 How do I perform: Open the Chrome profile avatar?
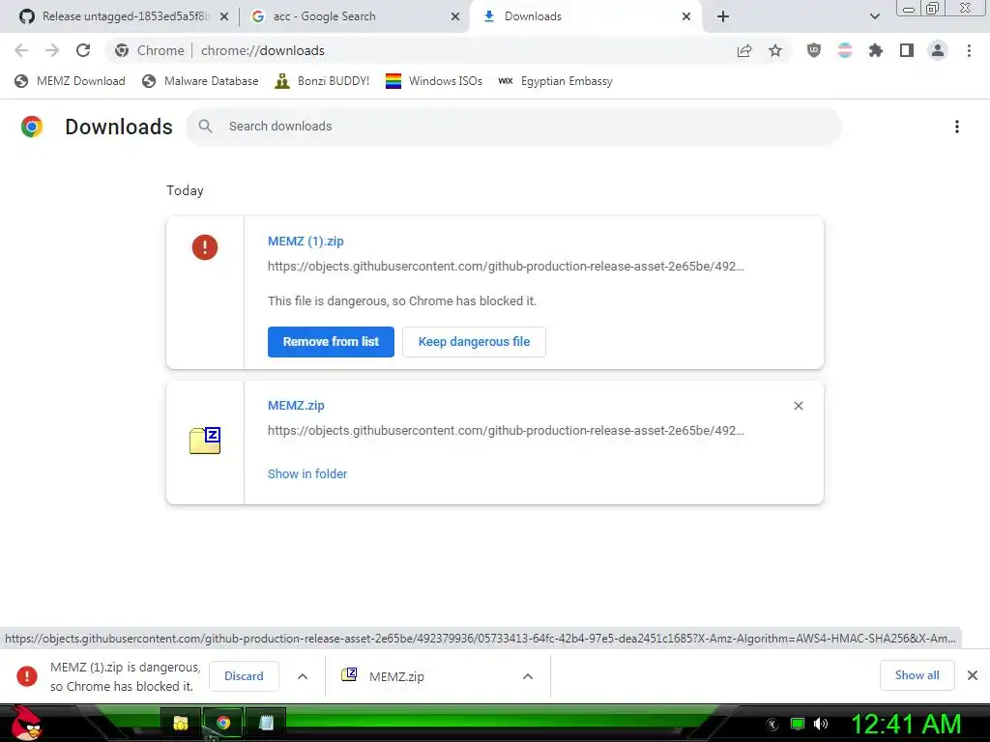tap(938, 50)
